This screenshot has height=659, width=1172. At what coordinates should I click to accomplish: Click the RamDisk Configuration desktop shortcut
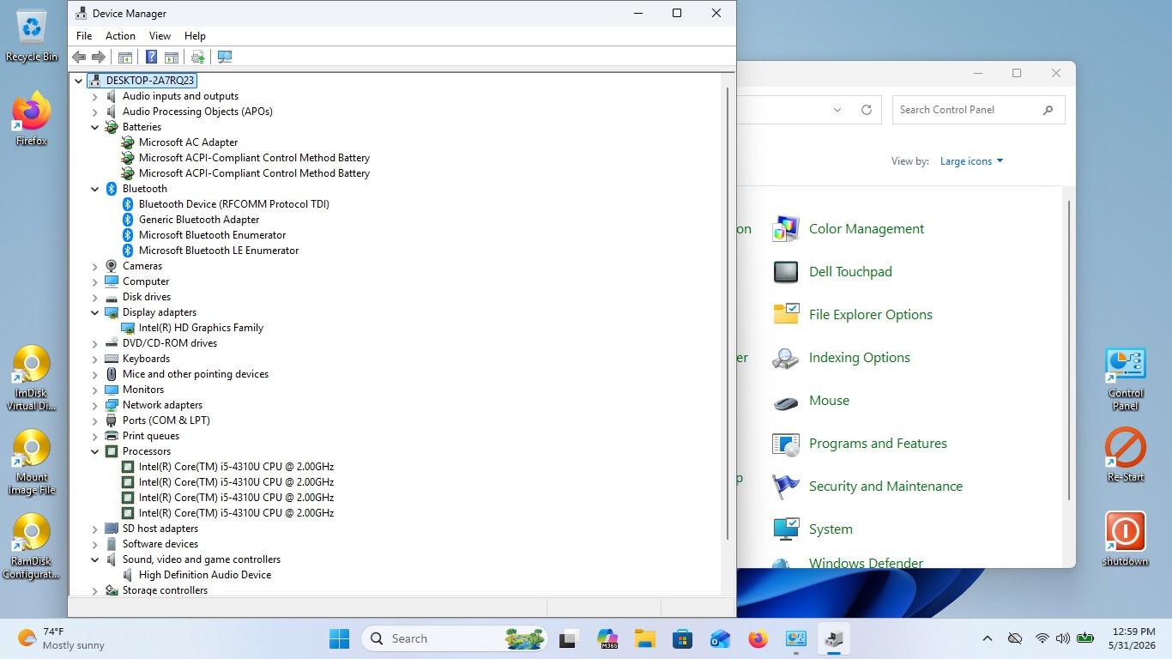(x=32, y=547)
